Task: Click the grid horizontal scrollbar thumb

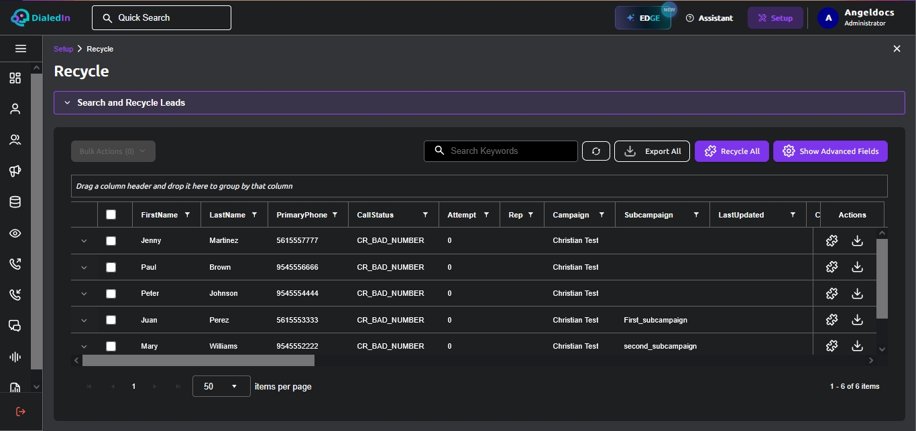Action: pos(198,360)
